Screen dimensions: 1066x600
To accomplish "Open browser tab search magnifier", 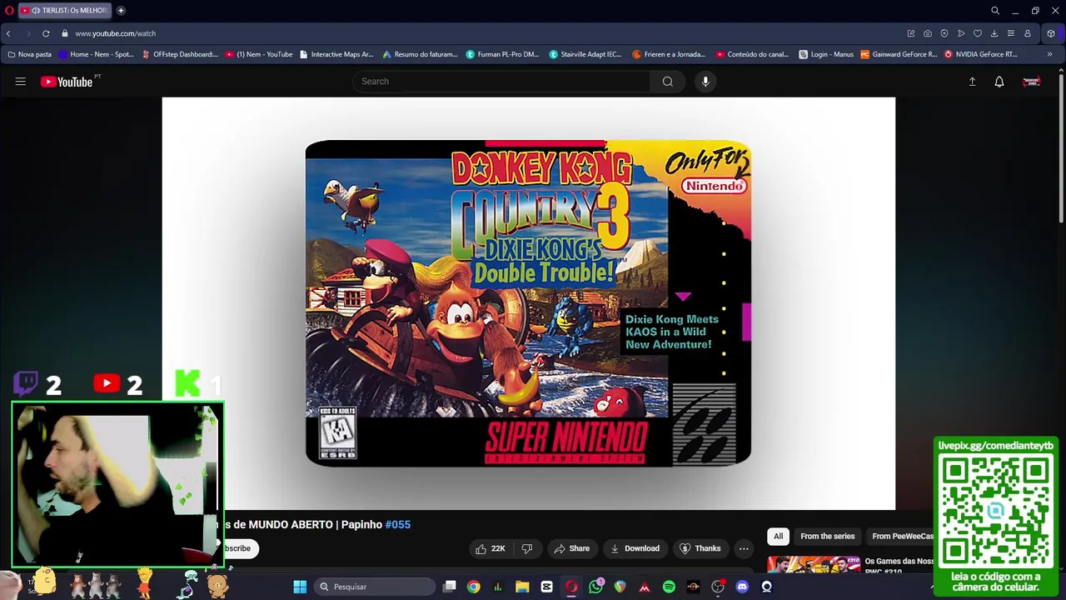I will (x=995, y=10).
